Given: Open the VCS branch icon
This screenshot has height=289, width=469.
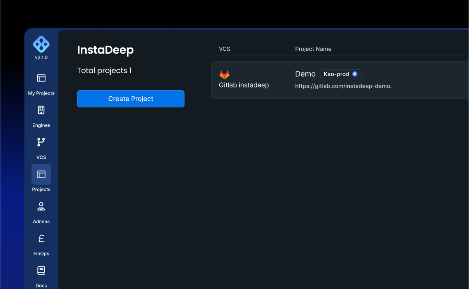Looking at the screenshot, I should [41, 142].
